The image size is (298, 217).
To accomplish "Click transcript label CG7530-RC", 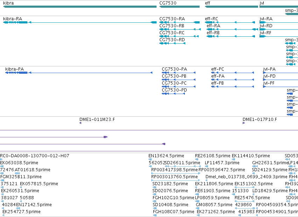I will [x=172, y=33].
